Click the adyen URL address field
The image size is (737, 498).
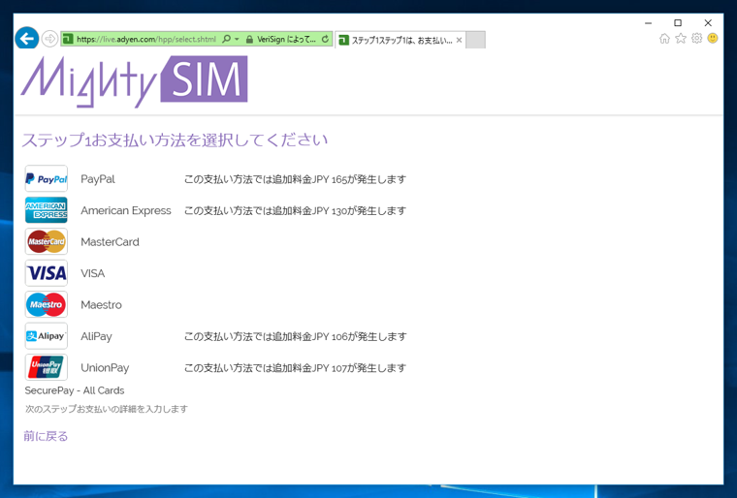pyautogui.click(x=146, y=39)
